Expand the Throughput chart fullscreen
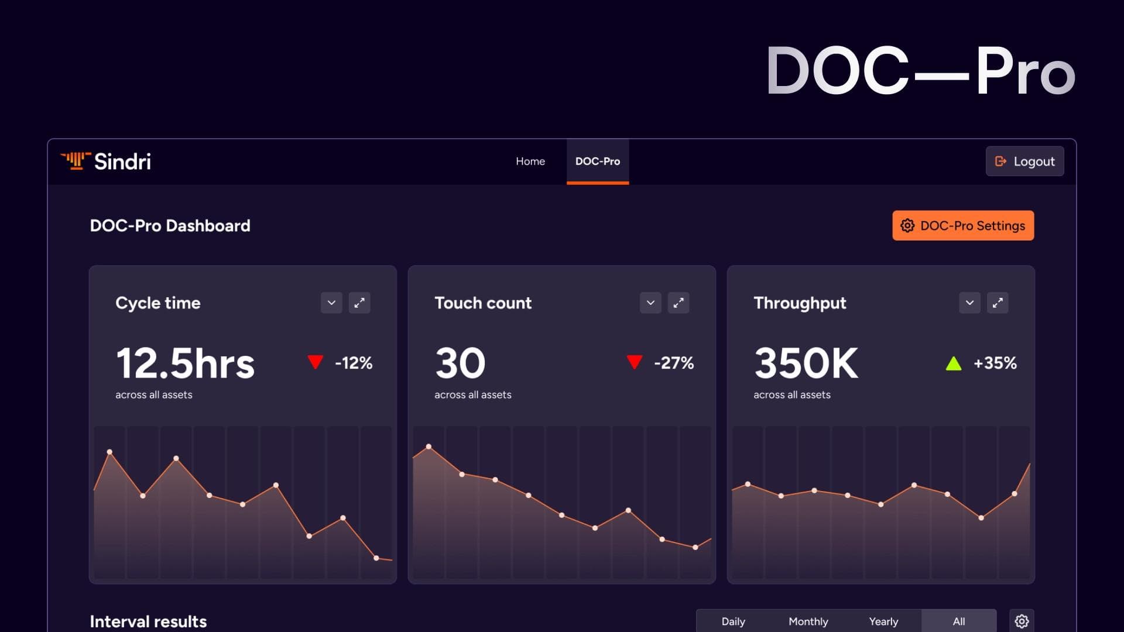Screen dimensions: 1124x632 coord(998,303)
